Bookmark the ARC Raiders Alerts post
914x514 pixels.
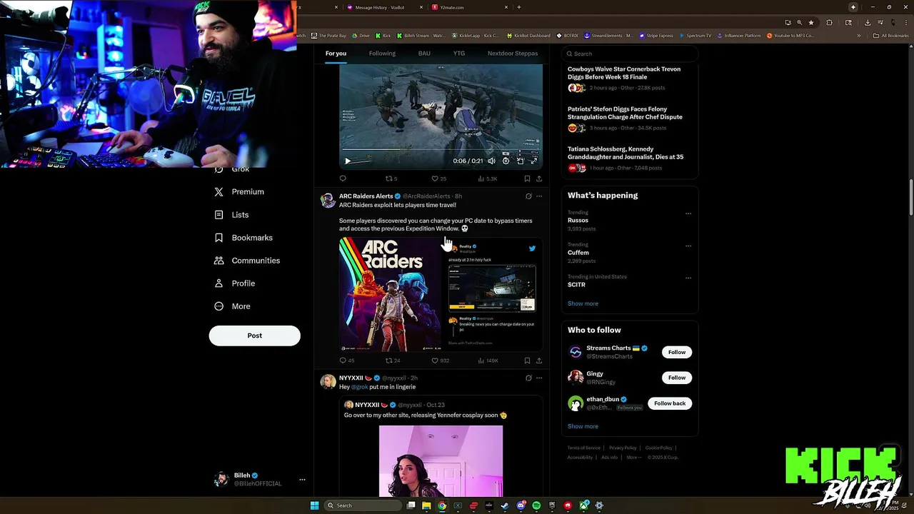coord(527,361)
